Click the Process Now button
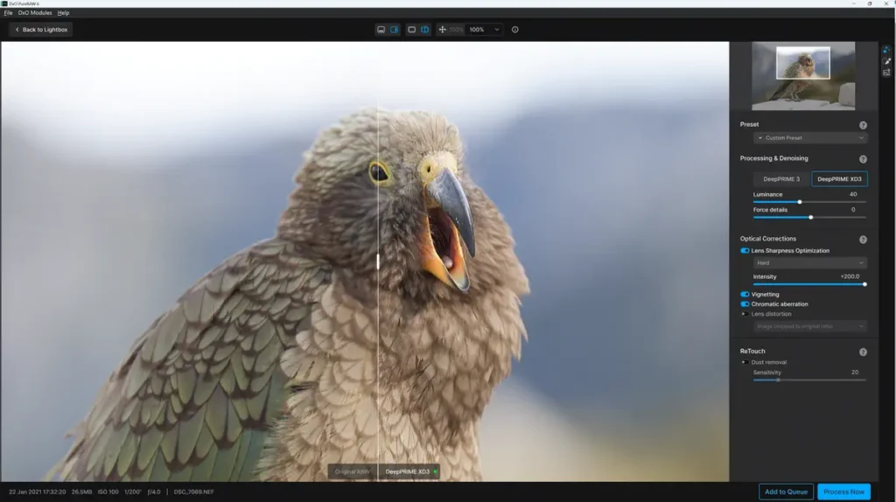 843,492
